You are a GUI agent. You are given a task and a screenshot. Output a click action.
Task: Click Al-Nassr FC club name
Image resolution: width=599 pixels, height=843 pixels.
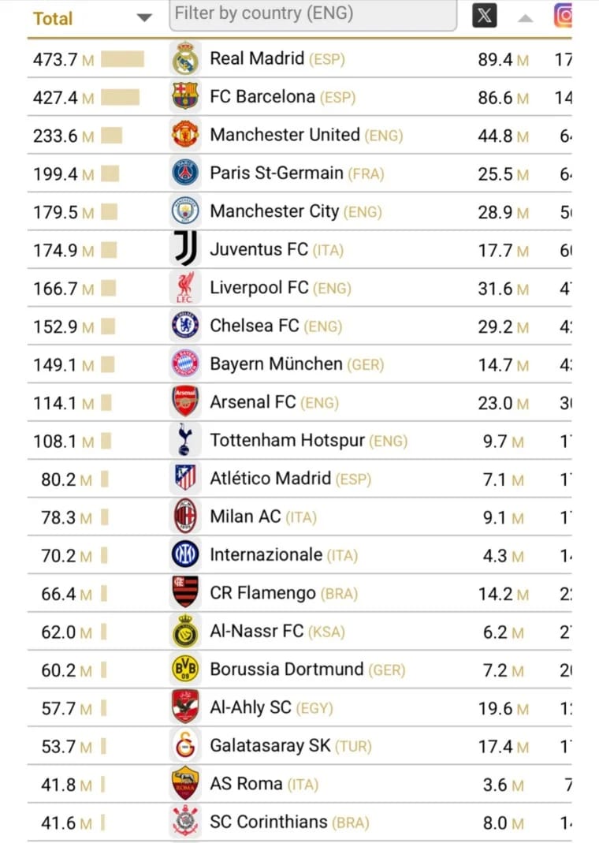[x=256, y=631]
